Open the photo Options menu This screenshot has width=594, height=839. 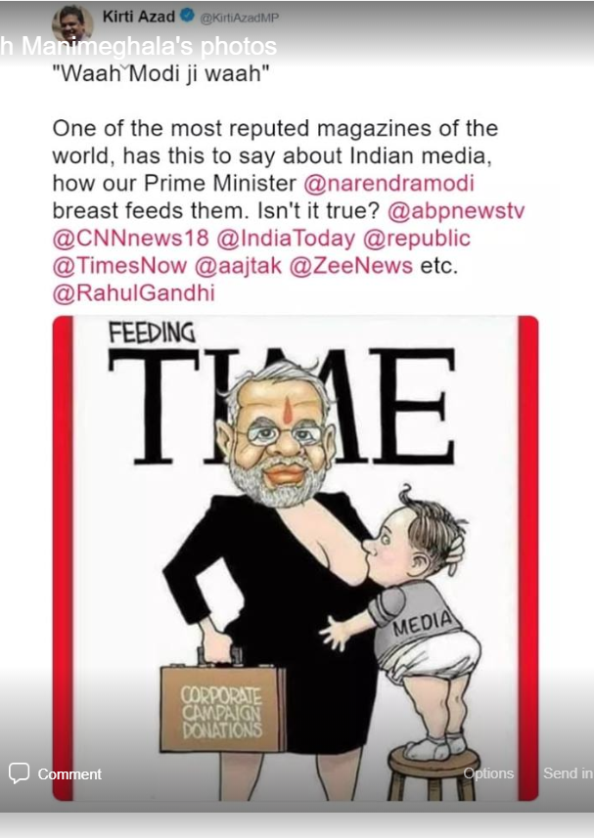click(x=488, y=773)
